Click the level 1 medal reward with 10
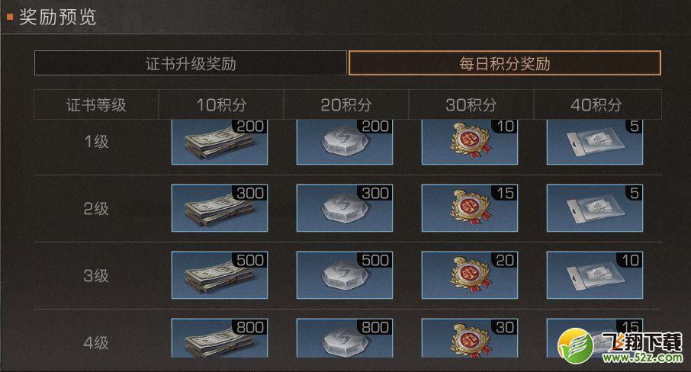Viewport: 691px width, 372px height. pyautogui.click(x=470, y=142)
